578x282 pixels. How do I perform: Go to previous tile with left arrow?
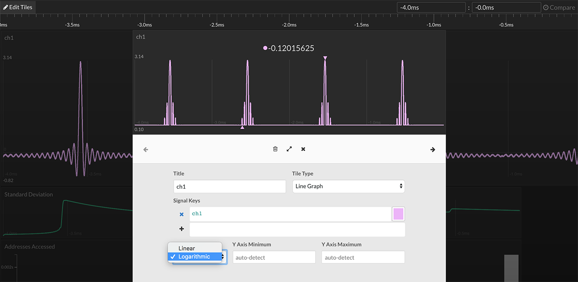[146, 150]
